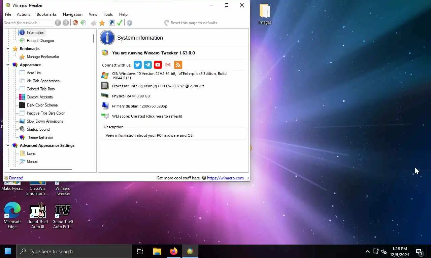Click the Search for a tweak field
Screen dimensions: 431x258
28,23
